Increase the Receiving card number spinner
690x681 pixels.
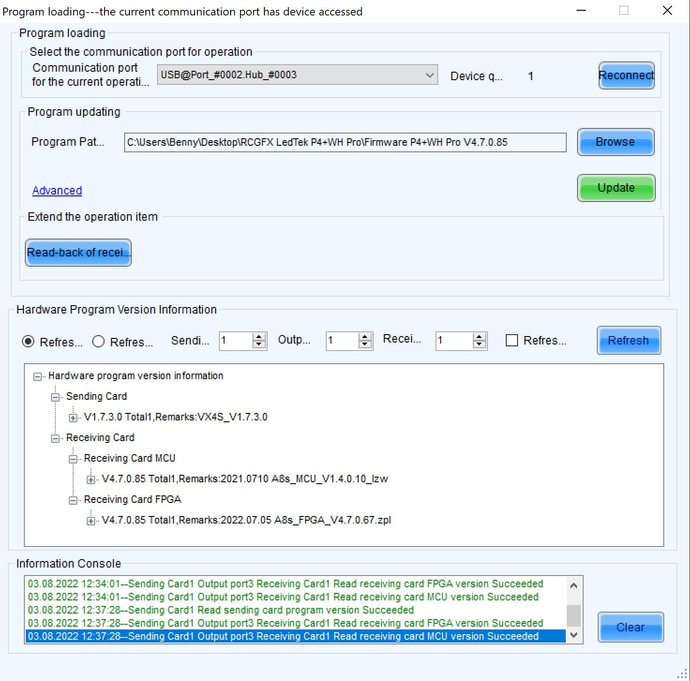point(479,337)
